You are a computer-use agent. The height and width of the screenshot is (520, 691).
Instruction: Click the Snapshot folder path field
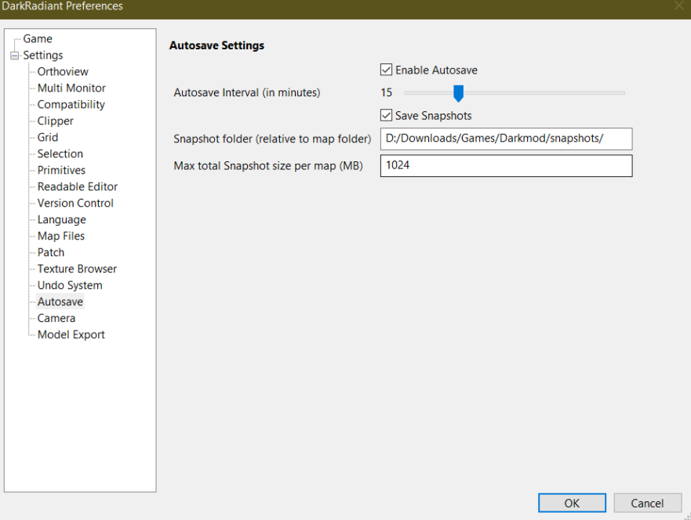506,139
